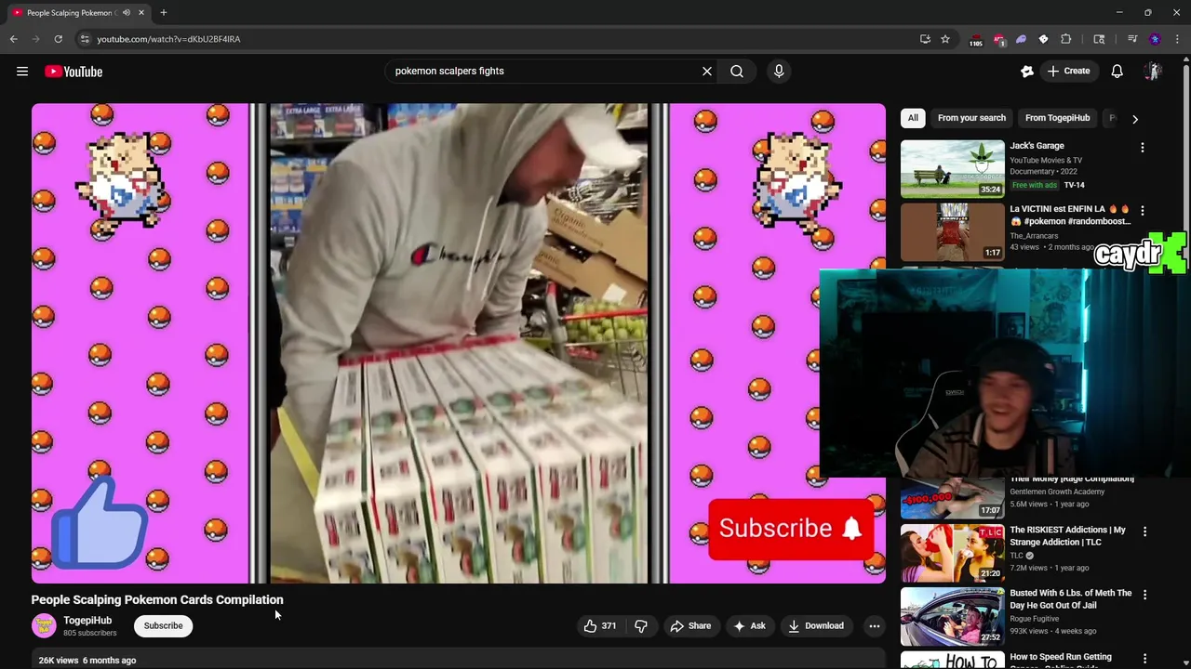1191x669 pixels.
Task: Install app icon in address bar
Action: [x=925, y=39]
